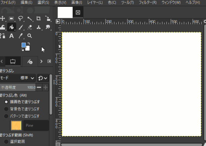Click the Pine pattern thumbnail
Screen dimensions: 206x146
pyautogui.click(x=16, y=125)
